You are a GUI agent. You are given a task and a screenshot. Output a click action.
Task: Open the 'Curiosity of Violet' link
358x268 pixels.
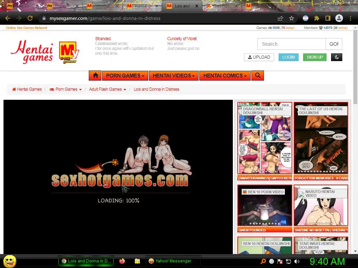(182, 39)
